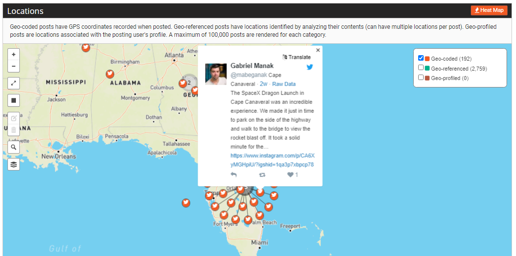Select the draw rectangle tool
516x256 pixels.
pyautogui.click(x=13, y=100)
